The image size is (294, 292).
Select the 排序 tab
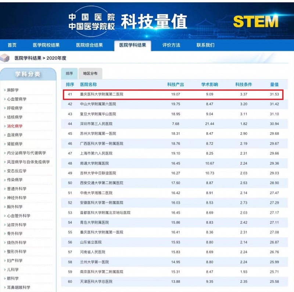[69, 74]
